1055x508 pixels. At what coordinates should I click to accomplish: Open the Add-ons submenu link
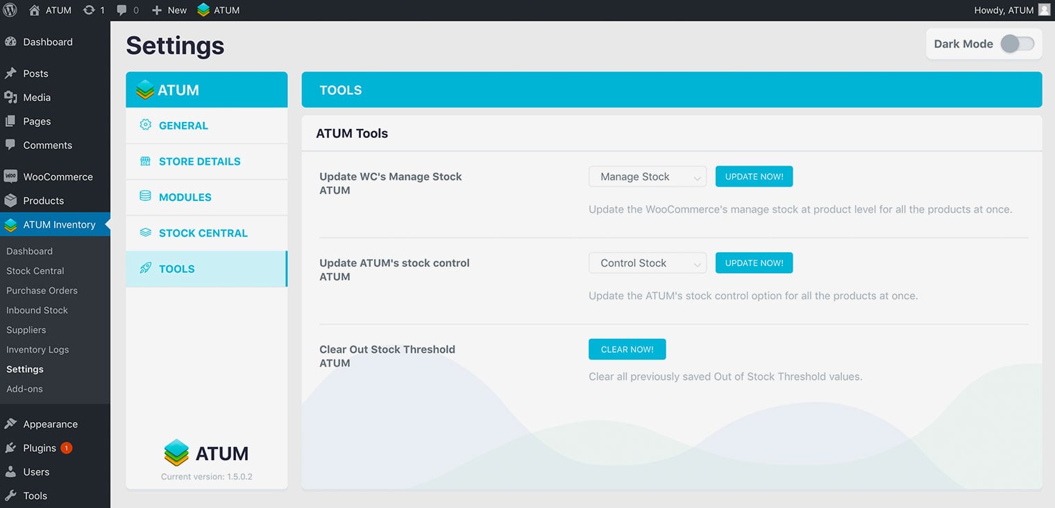24,389
